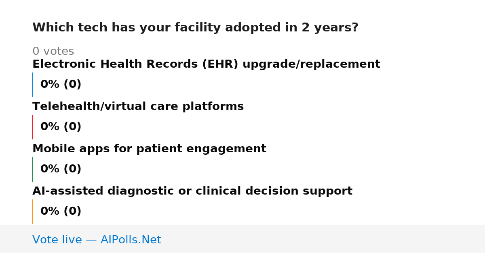Click the 0% (0) result for AI-assisted
The image size is (485, 253).
point(61,212)
